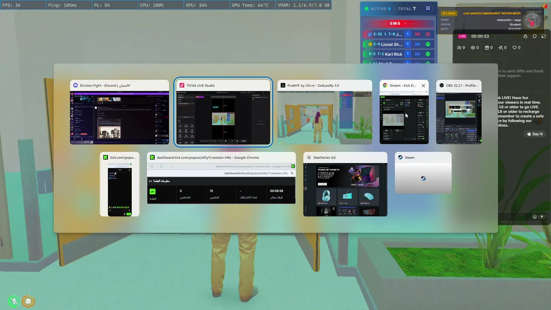Click the star icon on the C-5 row
Image resolution: width=551 pixels, height=310 pixels.
coord(370,44)
